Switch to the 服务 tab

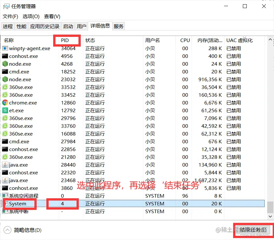click(118, 26)
